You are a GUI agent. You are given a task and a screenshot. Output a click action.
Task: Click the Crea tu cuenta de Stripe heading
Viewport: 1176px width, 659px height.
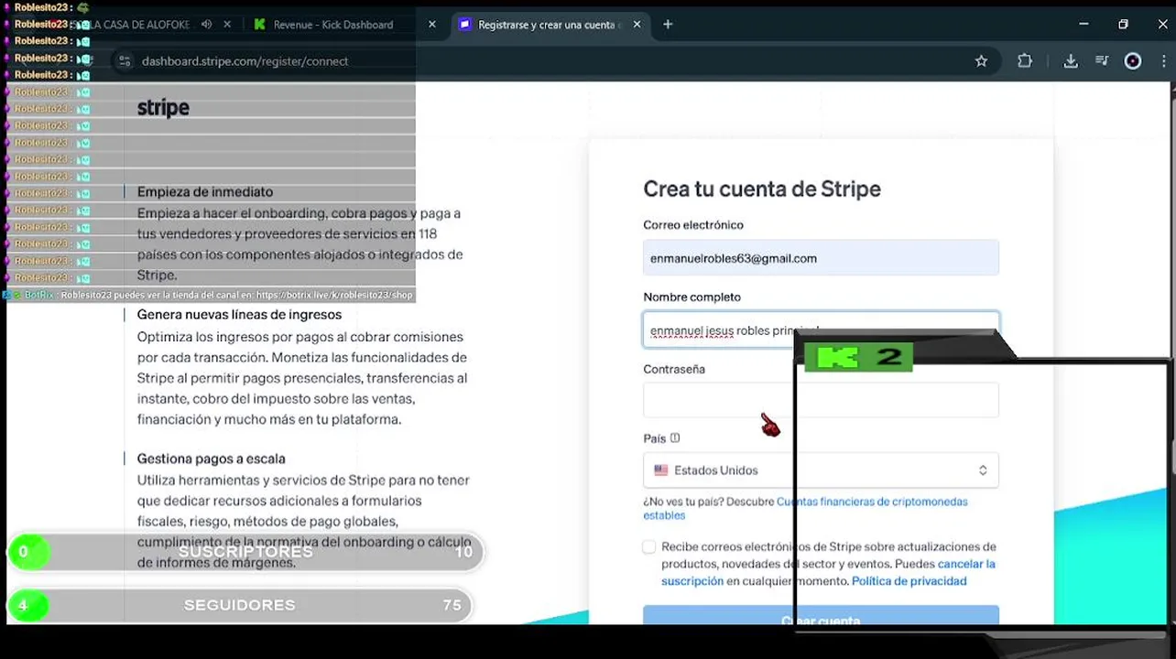[x=762, y=189]
